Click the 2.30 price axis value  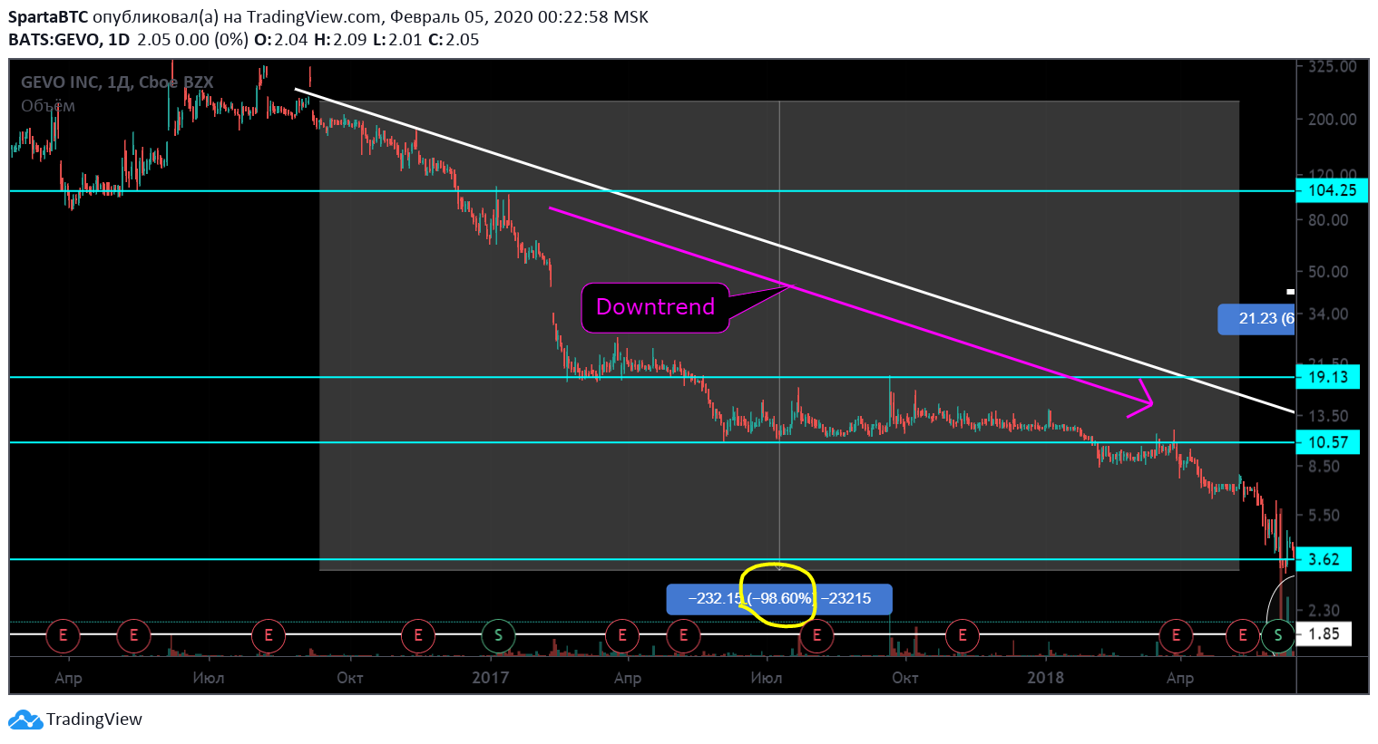coord(1324,612)
